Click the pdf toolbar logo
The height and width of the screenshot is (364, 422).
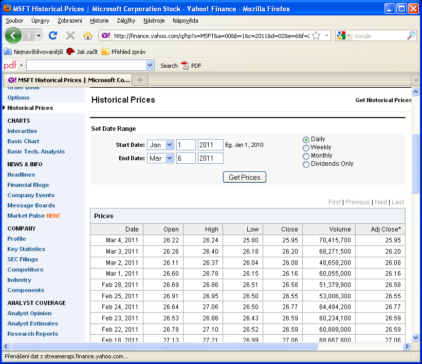[x=10, y=65]
